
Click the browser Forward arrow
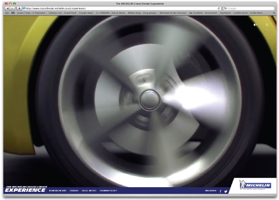[x=13, y=8]
